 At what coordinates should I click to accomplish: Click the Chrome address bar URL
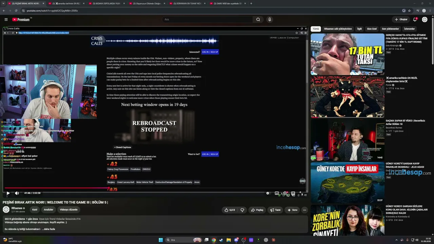pyautogui.click(x=52, y=11)
